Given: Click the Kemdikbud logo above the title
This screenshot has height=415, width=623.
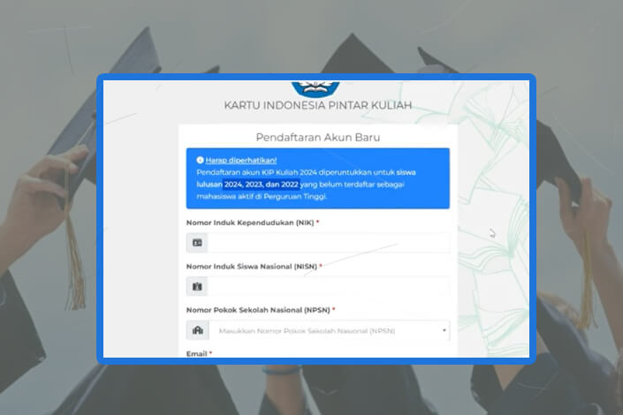Looking at the screenshot, I should tap(315, 88).
